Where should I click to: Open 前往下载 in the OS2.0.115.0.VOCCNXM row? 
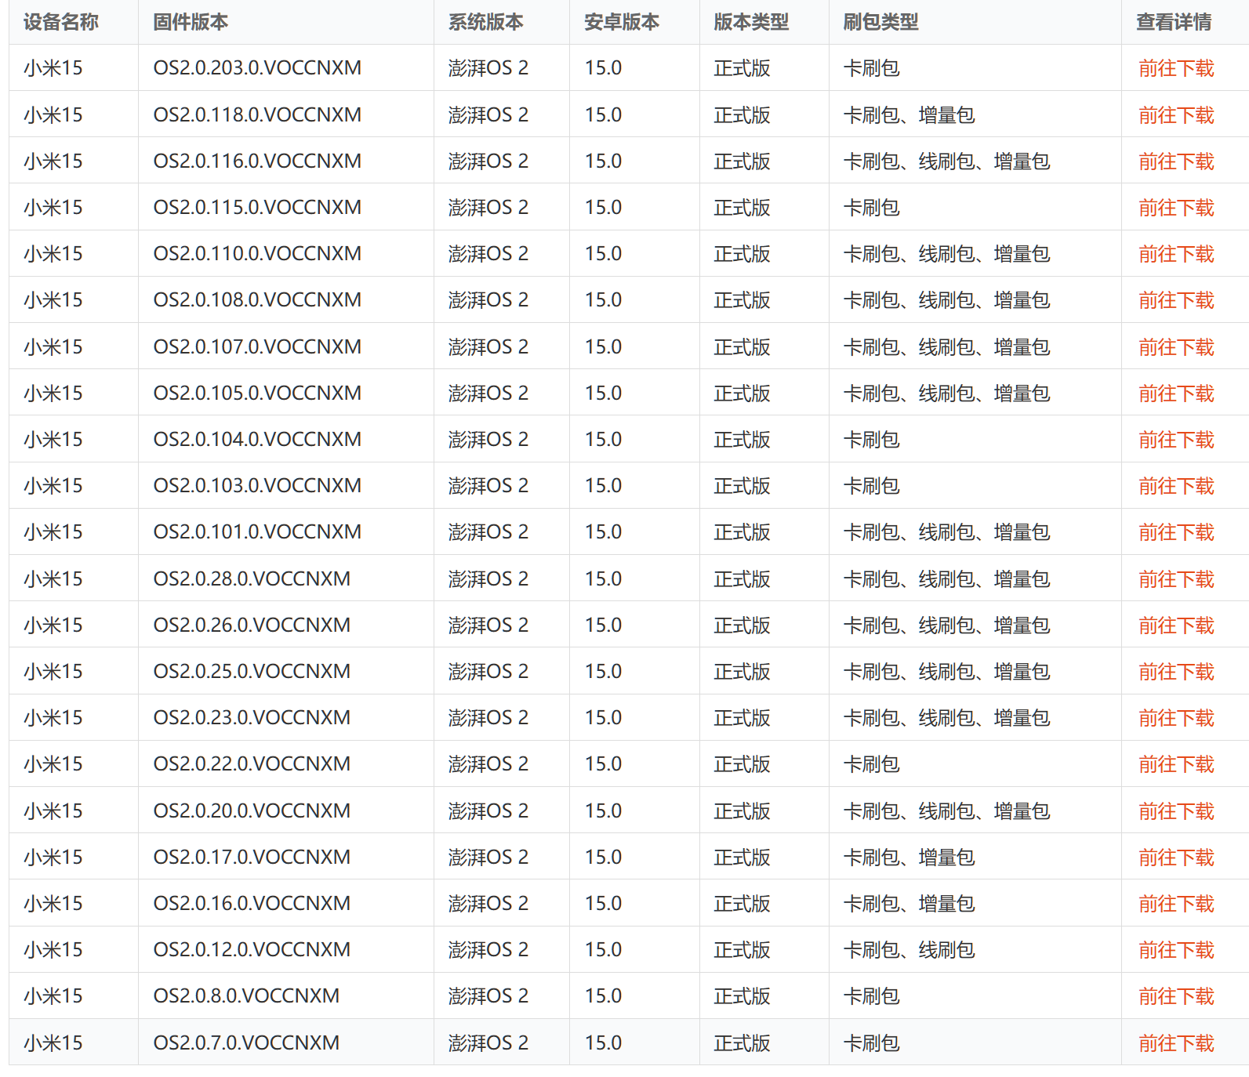pos(1175,208)
